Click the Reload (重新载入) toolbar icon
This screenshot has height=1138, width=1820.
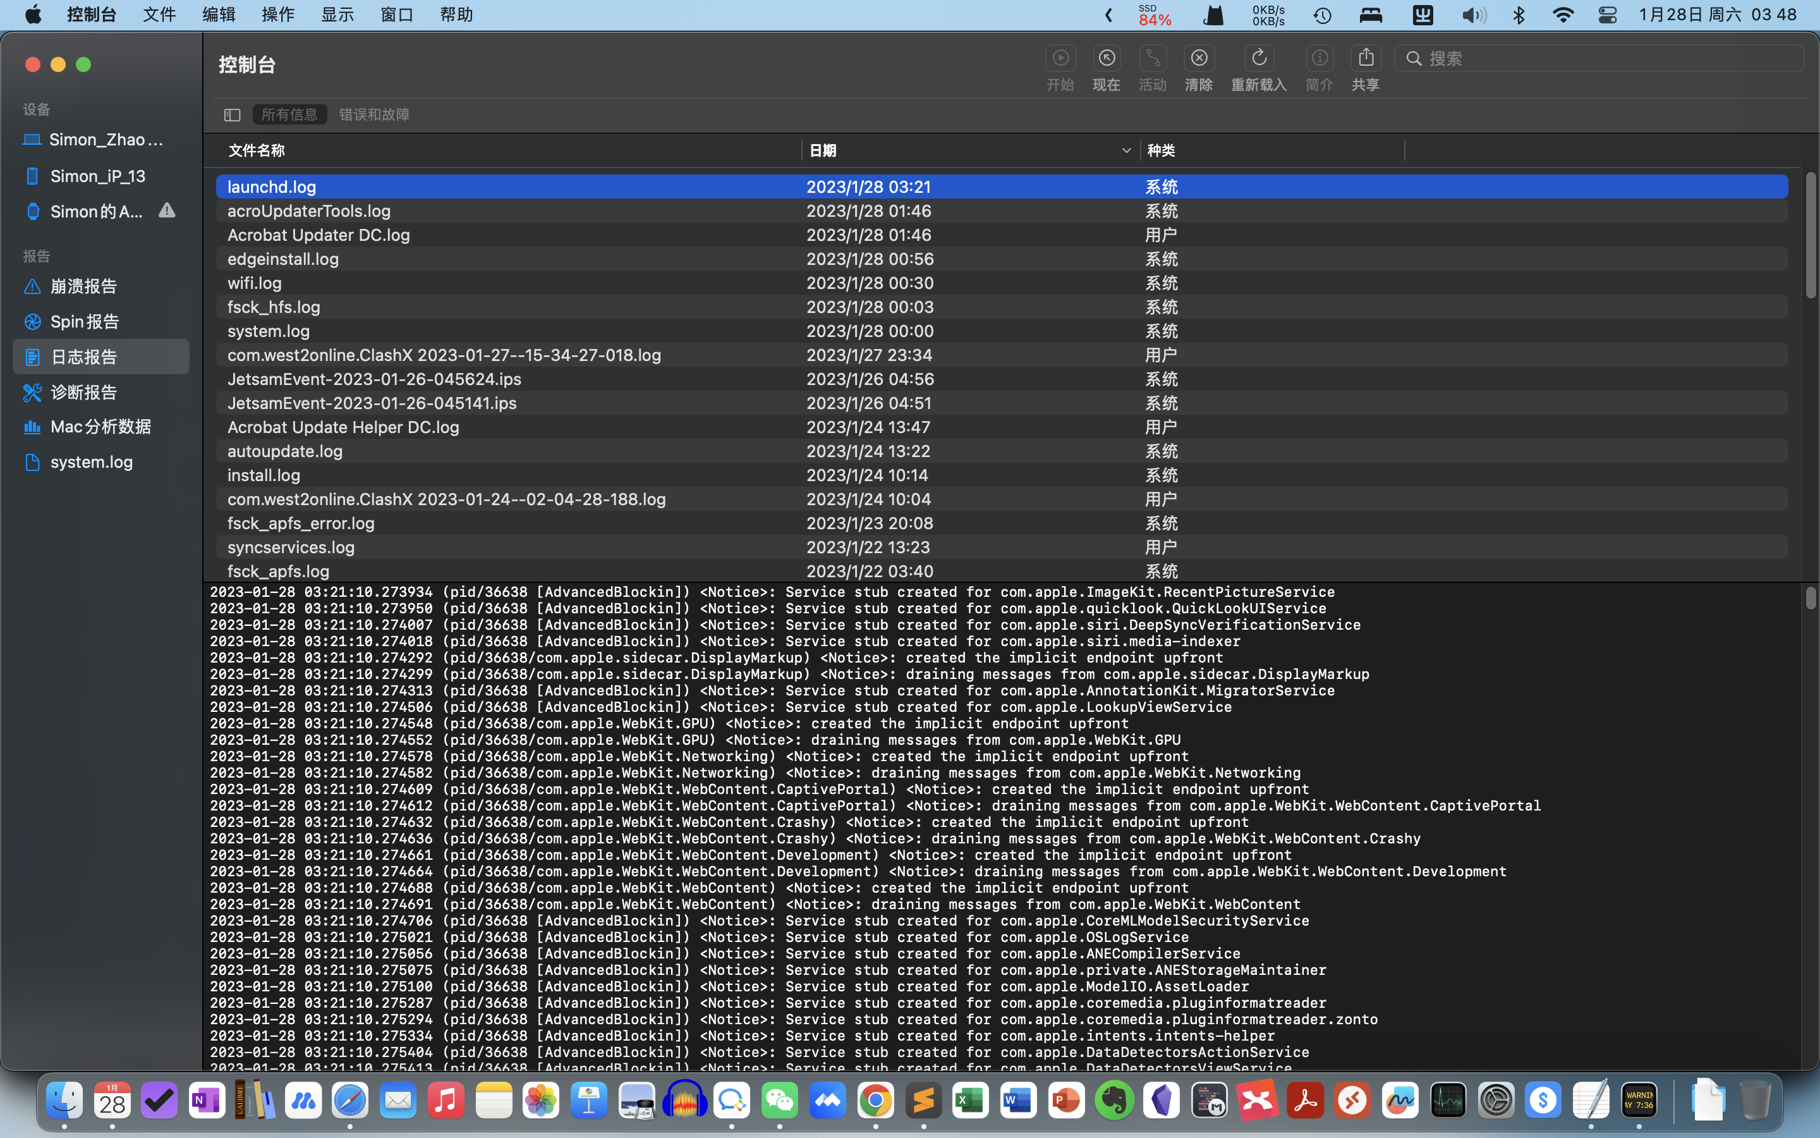pos(1258,59)
